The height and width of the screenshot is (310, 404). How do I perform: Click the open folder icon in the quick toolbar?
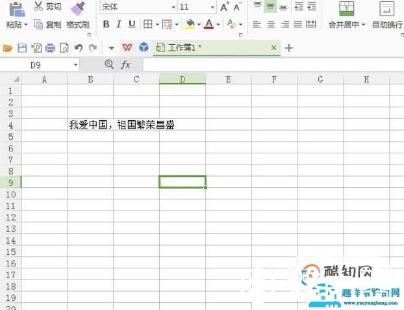tap(8, 48)
